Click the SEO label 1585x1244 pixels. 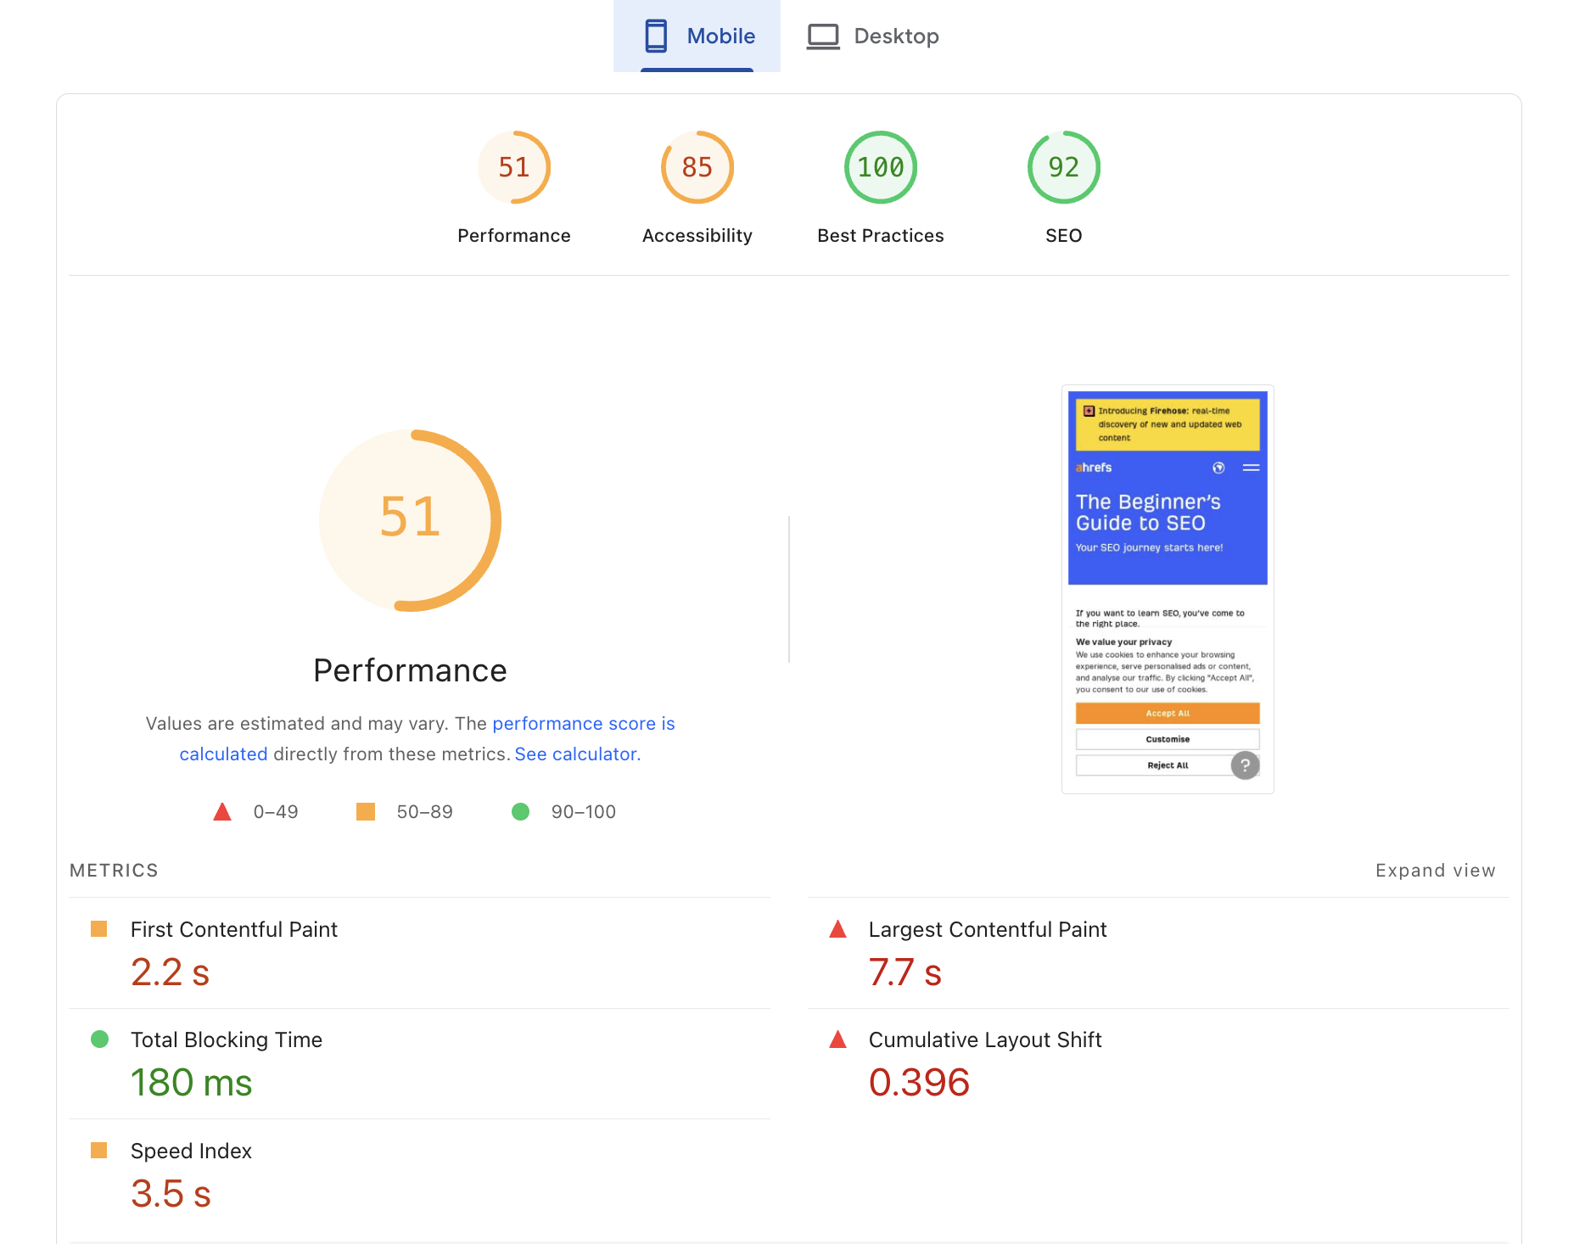click(1064, 235)
